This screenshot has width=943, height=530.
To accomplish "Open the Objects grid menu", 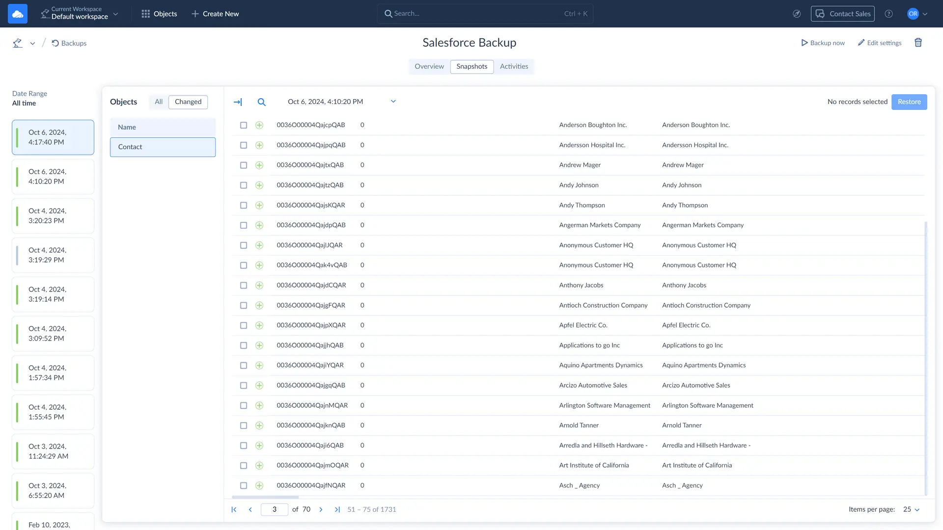I will tap(159, 14).
